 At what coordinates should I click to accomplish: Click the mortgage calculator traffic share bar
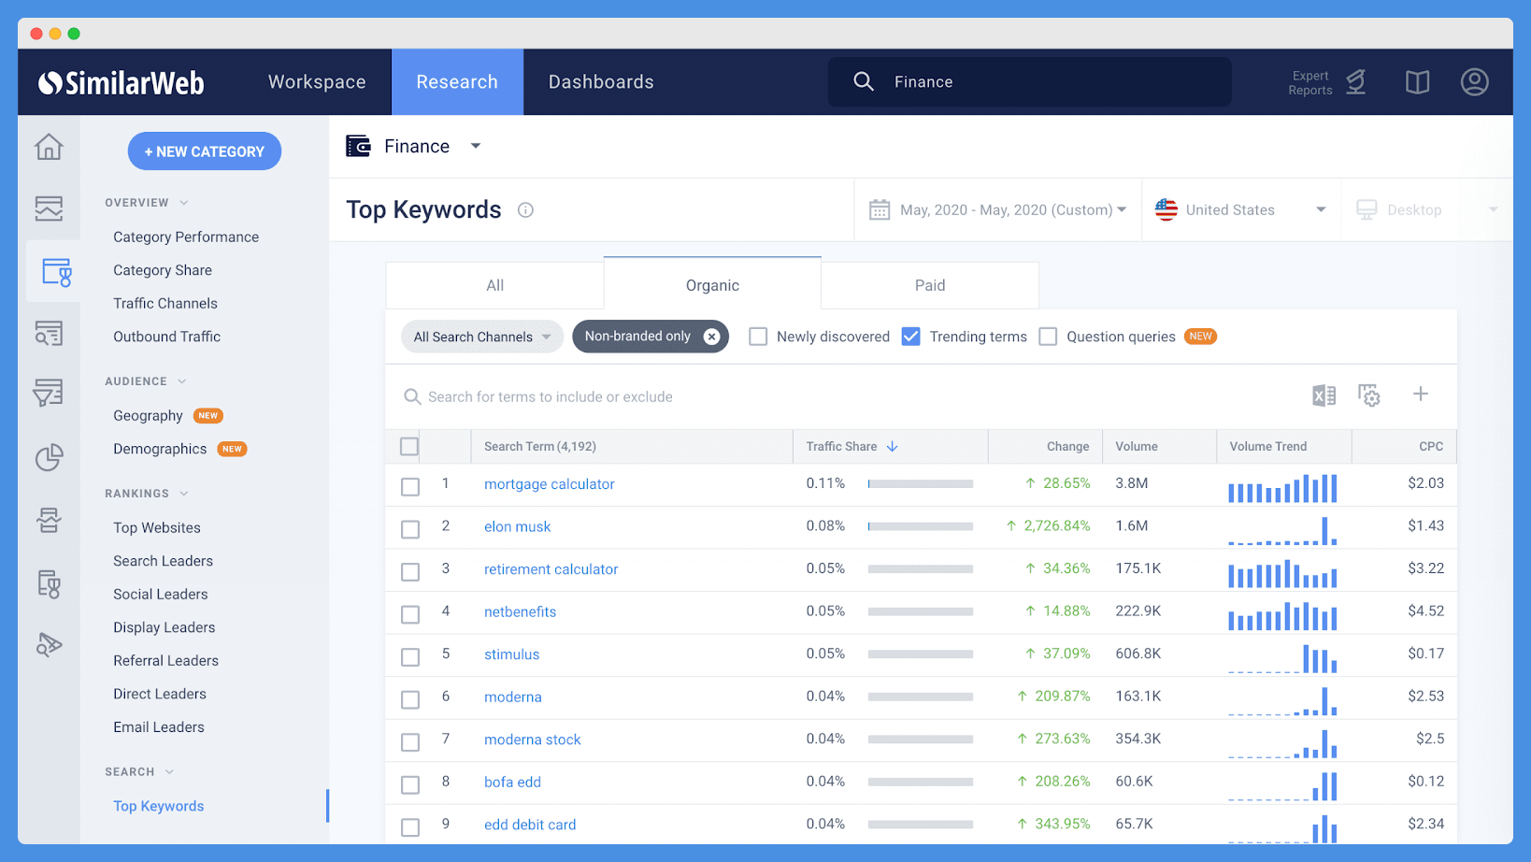921,484
